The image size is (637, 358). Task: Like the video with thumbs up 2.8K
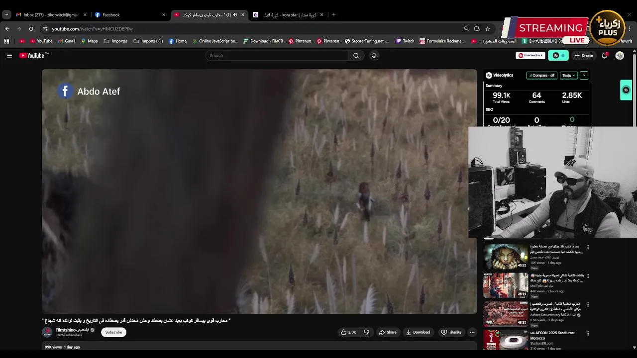coord(348,332)
